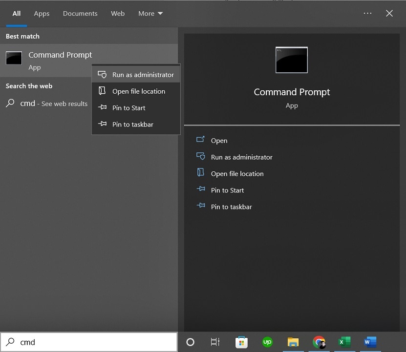Screen dimensions: 406x352
Task: Choose Pin to taskbar in context menu
Action: [133, 124]
